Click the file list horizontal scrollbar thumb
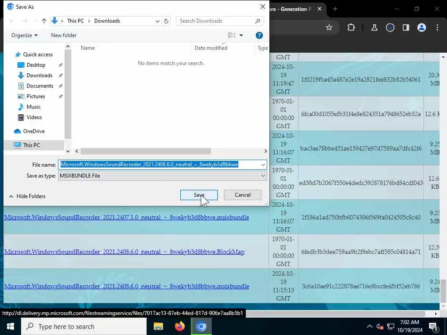This screenshot has width=447, height=335. pos(146,151)
